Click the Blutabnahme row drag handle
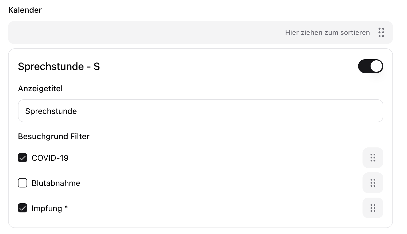 click(373, 183)
